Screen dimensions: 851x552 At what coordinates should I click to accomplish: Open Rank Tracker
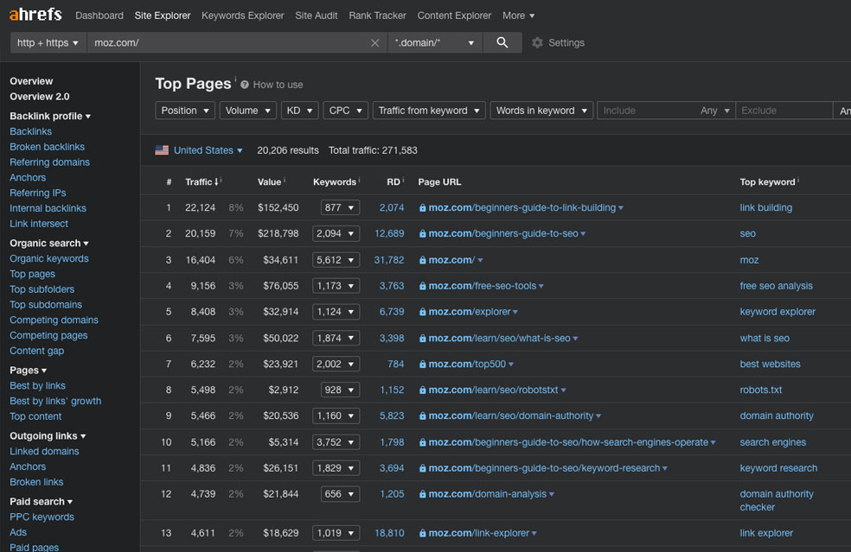[377, 16]
